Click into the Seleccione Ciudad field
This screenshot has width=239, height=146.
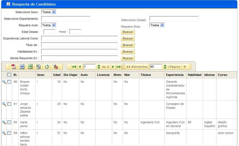174,19
